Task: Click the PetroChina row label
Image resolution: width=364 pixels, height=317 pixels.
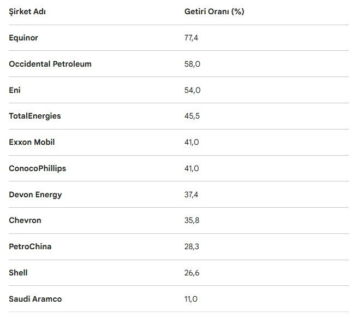Action: click(30, 246)
